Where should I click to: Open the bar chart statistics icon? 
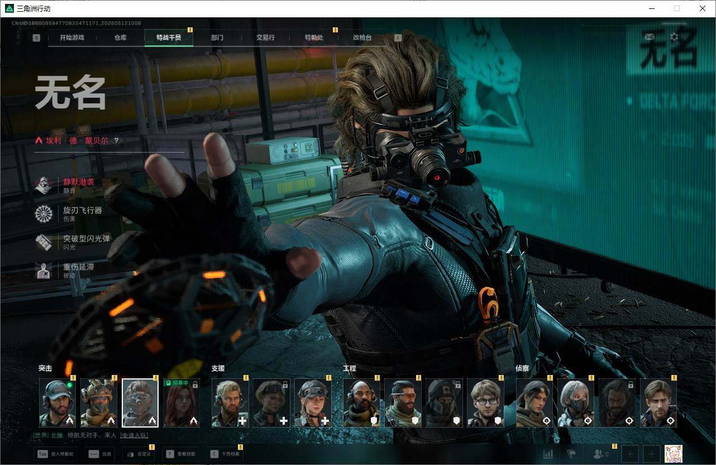(x=548, y=454)
